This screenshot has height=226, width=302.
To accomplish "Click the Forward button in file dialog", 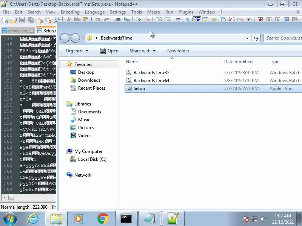I will (x=75, y=38).
